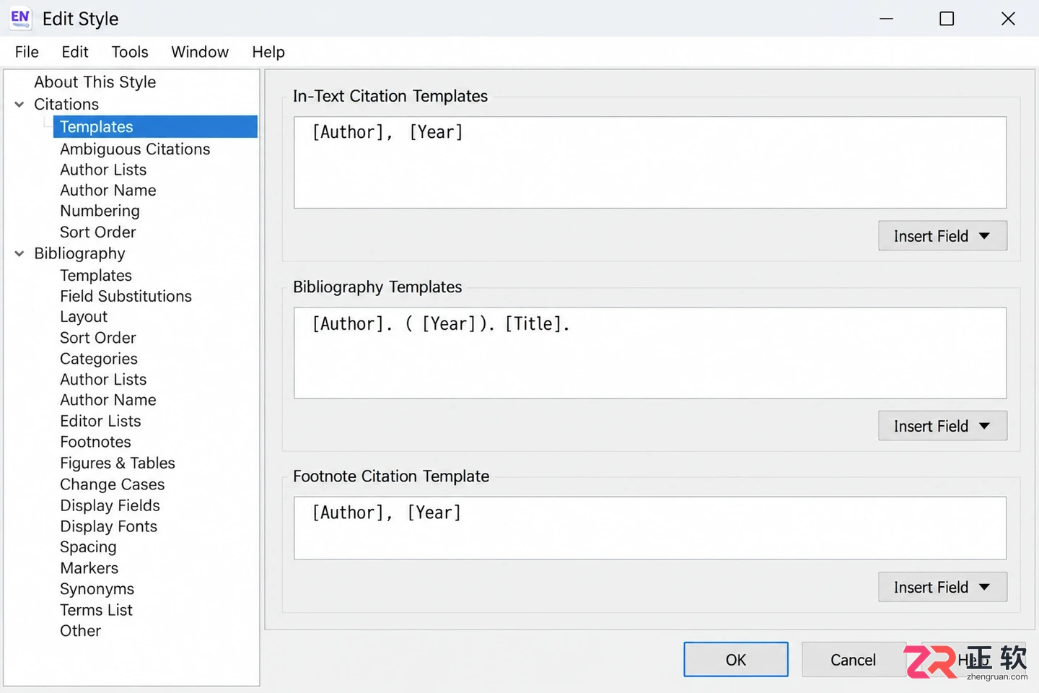Click inside the Footnote Citation template box
The width and height of the screenshot is (1039, 693).
pos(650,528)
